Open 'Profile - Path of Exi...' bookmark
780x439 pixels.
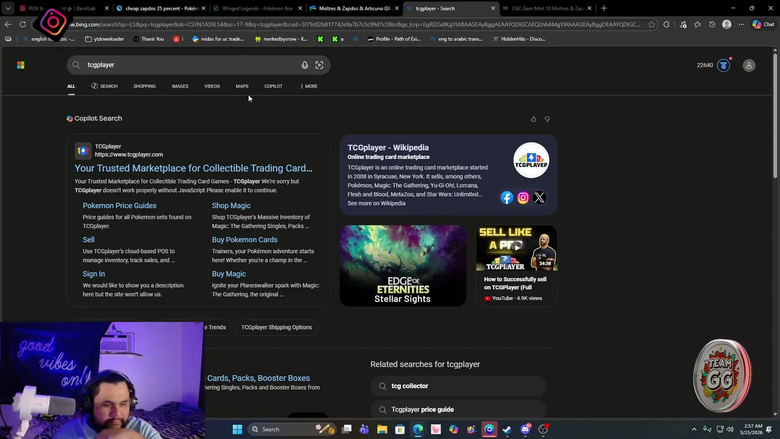click(x=394, y=39)
